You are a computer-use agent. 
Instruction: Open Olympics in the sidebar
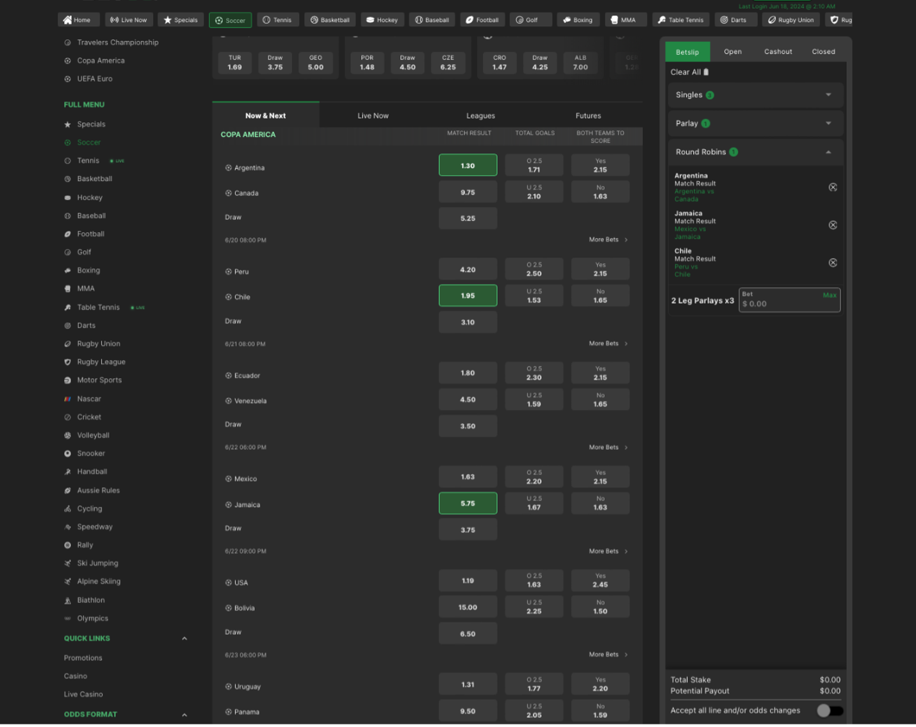pos(92,618)
